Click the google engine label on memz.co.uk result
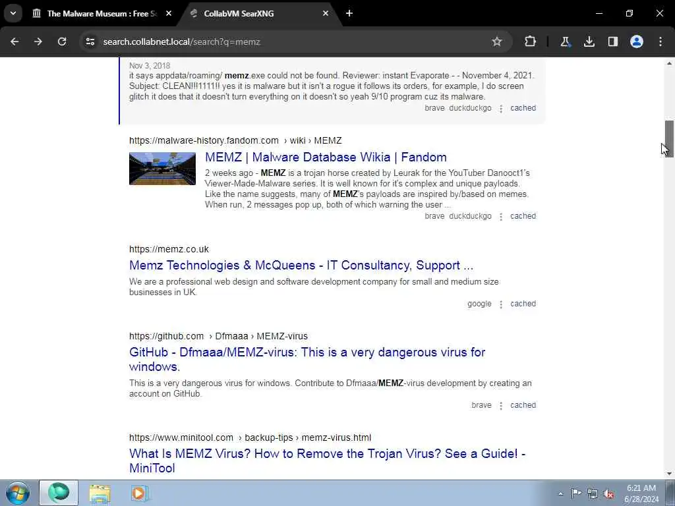The height and width of the screenshot is (506, 675). click(479, 304)
